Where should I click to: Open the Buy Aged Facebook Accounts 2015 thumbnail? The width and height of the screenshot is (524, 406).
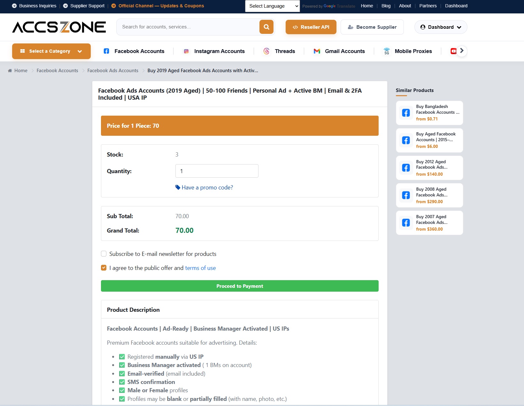(406, 140)
